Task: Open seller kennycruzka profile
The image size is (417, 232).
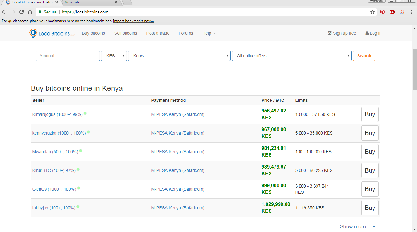Action: [59, 133]
